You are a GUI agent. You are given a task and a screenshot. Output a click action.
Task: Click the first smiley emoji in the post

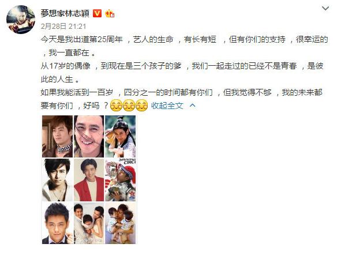click(116, 106)
